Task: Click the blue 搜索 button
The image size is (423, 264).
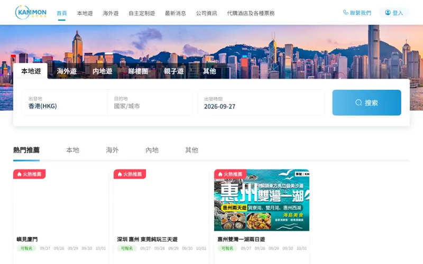Action: click(366, 102)
